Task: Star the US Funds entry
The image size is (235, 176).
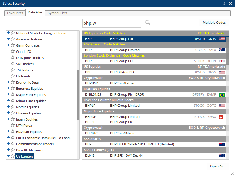Action: (x=13, y=76)
